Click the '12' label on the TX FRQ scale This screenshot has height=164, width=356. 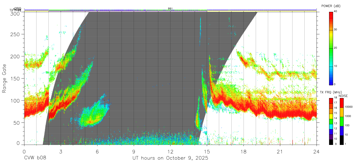pyautogui.click(x=335, y=128)
